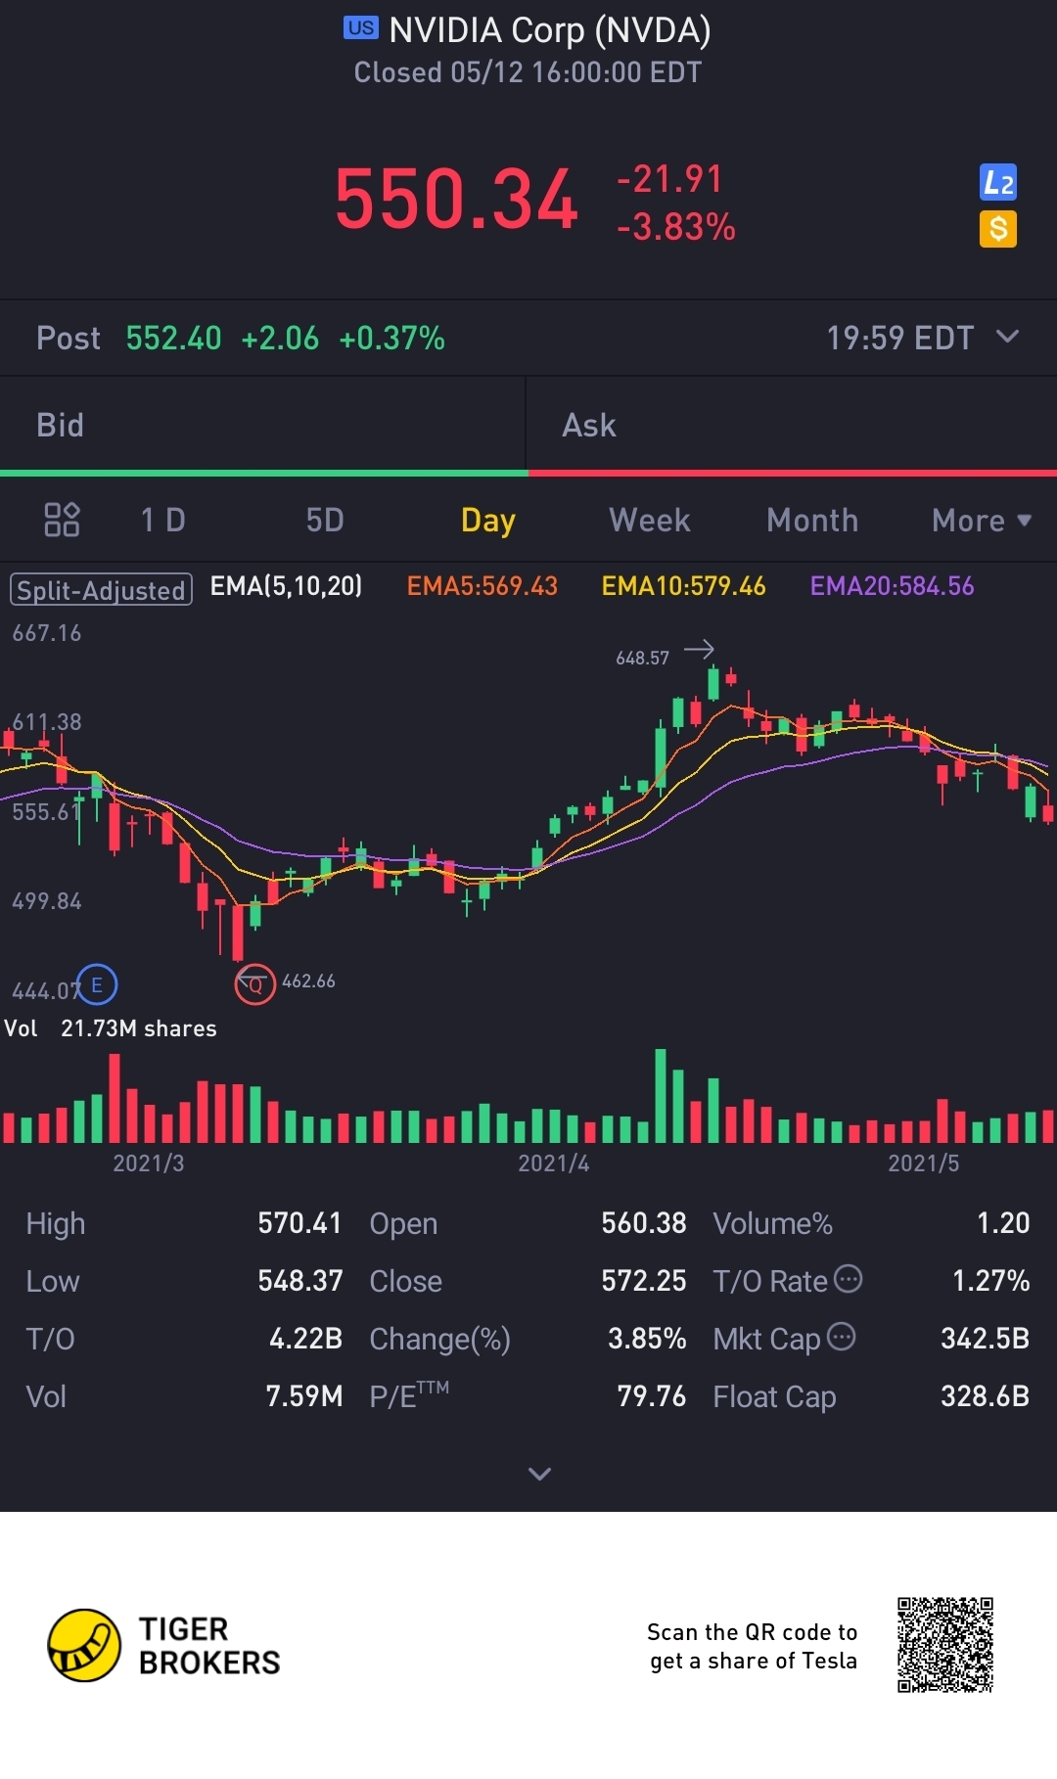The height and width of the screenshot is (1779, 1057).
Task: Tap the Low value 548.37
Action: [299, 1281]
